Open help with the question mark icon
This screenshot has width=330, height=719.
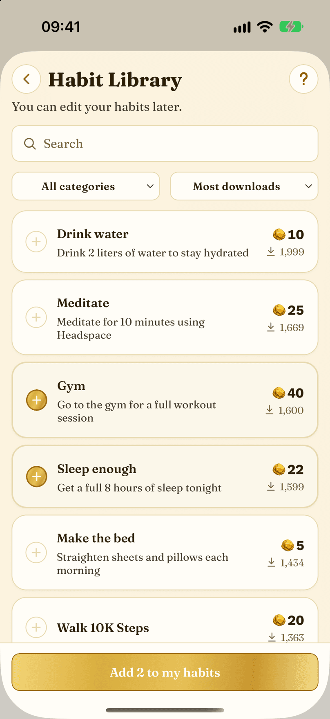click(x=303, y=79)
